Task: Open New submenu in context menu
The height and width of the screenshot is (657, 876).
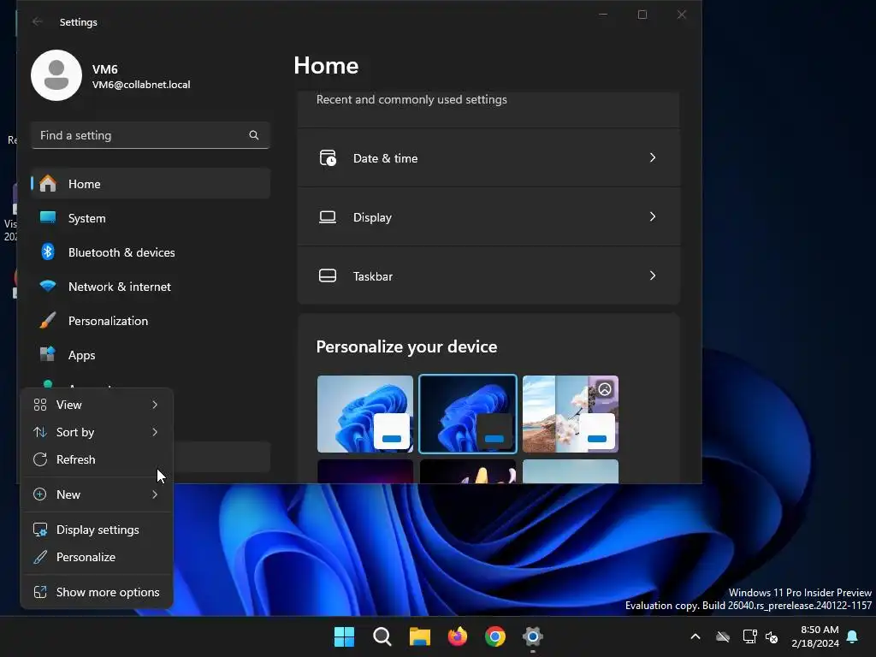Action: point(96,494)
